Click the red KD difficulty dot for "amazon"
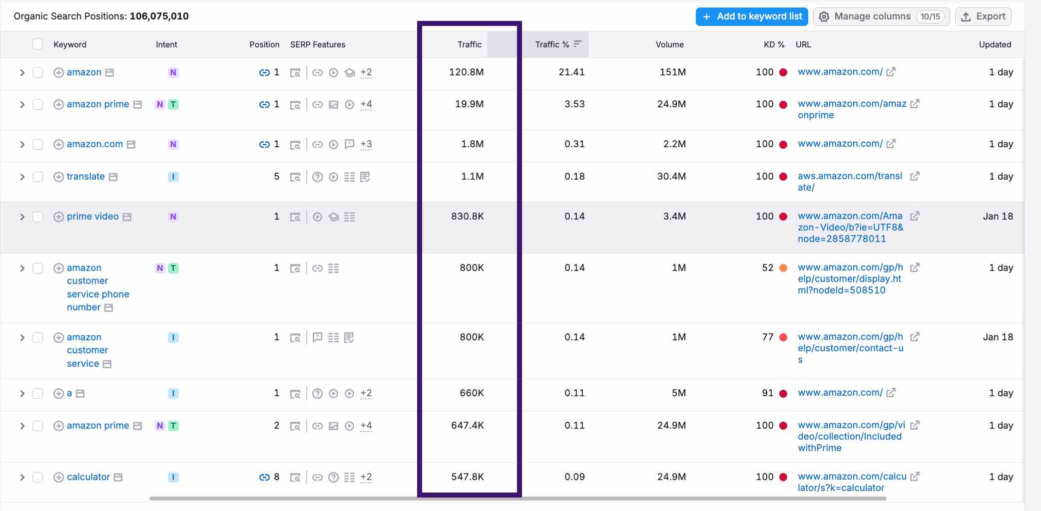 (x=782, y=72)
